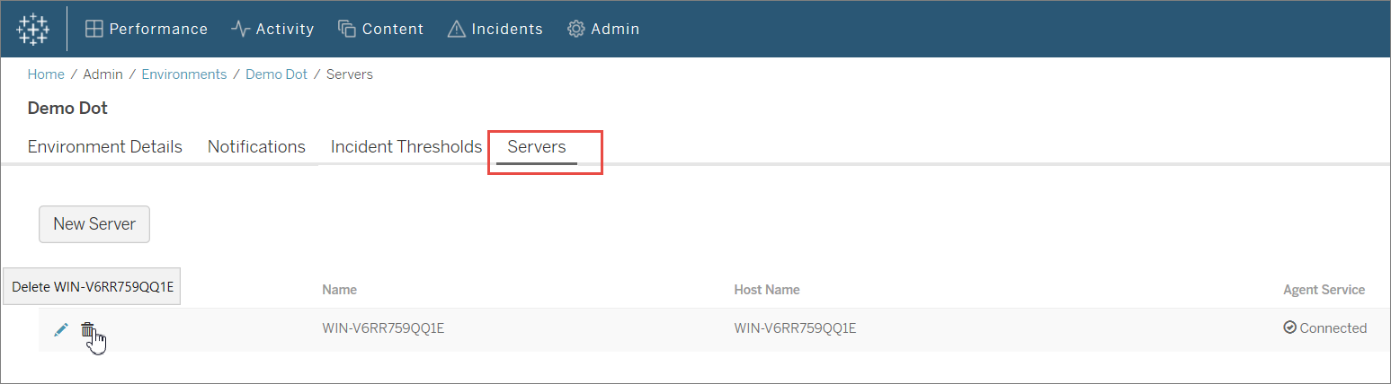The image size is (1391, 384).
Task: Go to Home breadcrumb link
Action: coord(46,74)
